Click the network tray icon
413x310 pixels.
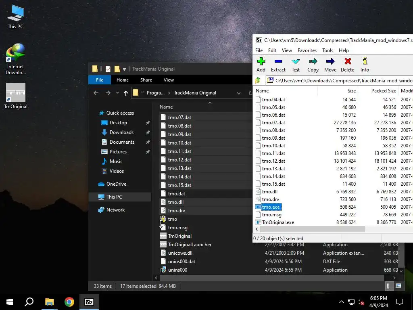pos(351,302)
